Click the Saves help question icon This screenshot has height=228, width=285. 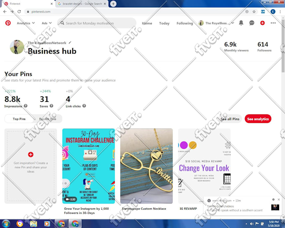52,106
